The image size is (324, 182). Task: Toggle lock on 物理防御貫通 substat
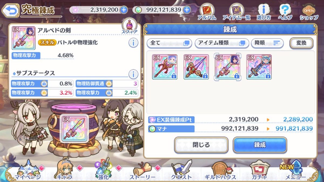click(109, 84)
